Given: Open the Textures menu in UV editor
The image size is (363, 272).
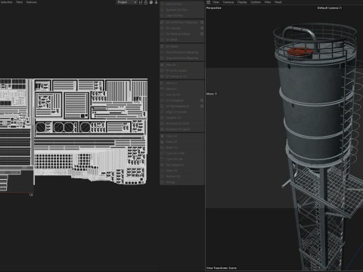Looking at the screenshot, I should tap(32, 2).
